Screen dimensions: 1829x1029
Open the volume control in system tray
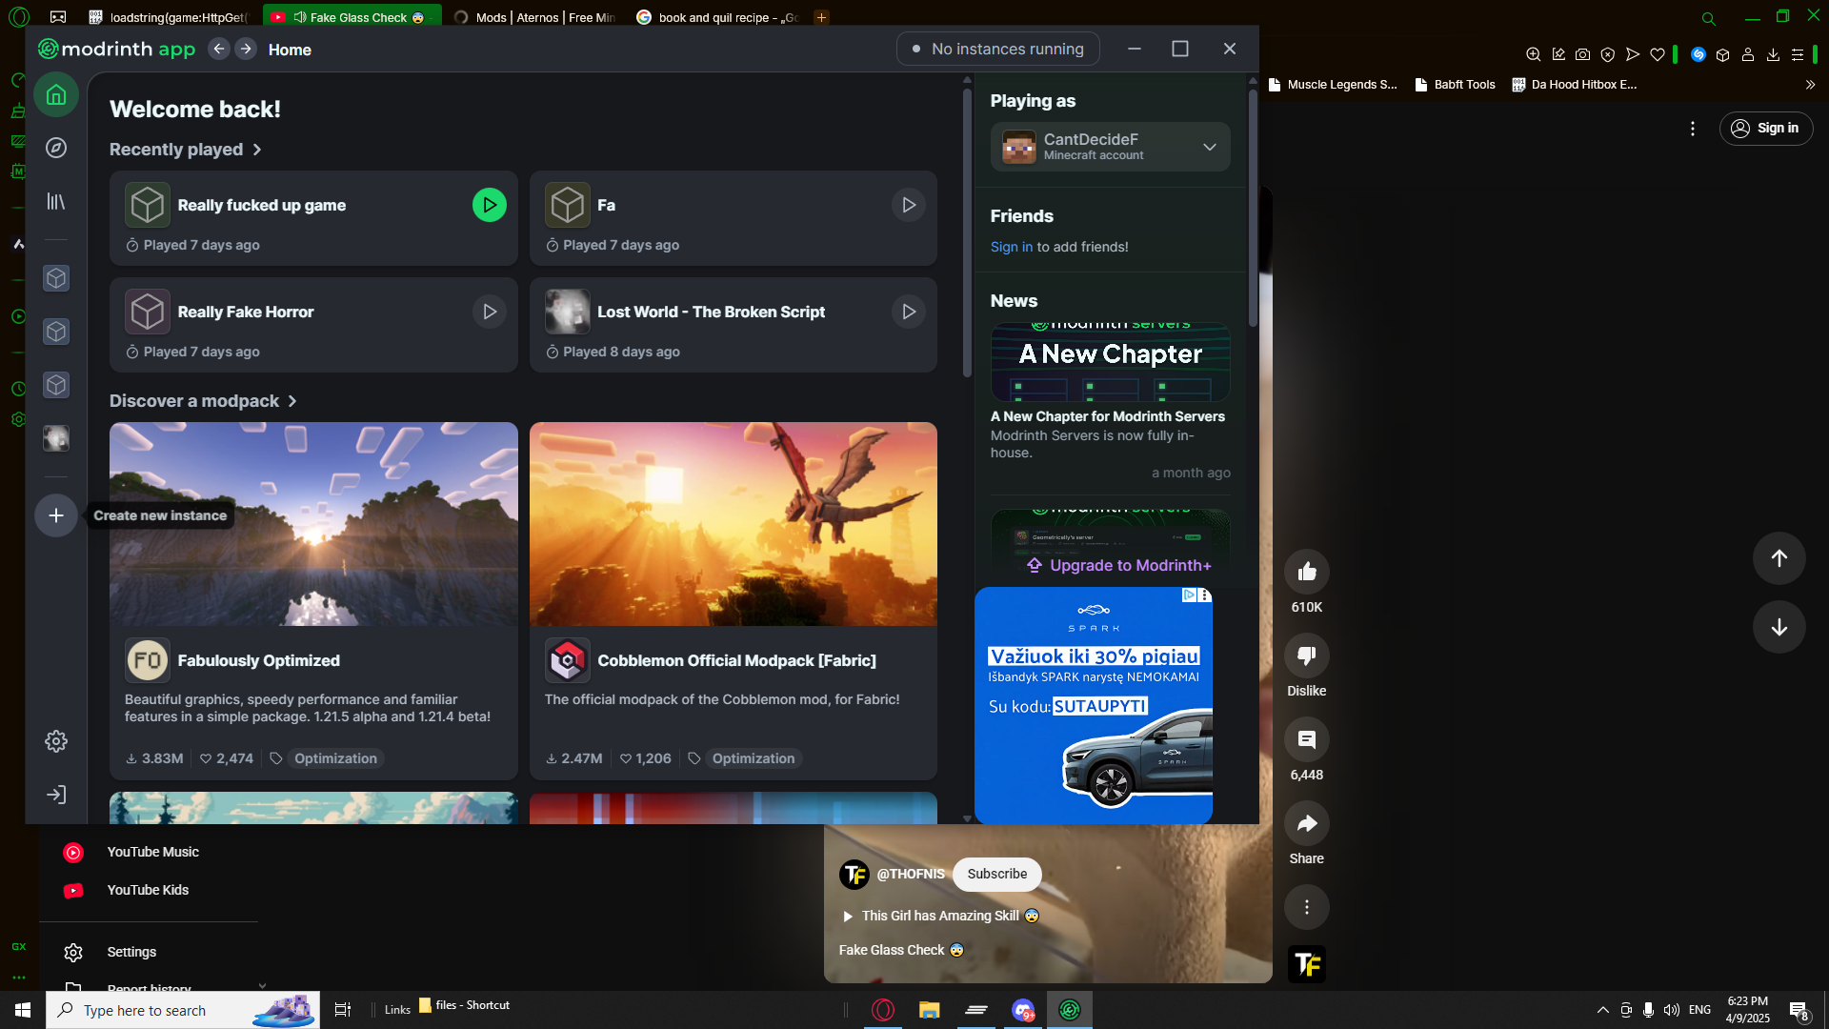click(x=1671, y=1010)
